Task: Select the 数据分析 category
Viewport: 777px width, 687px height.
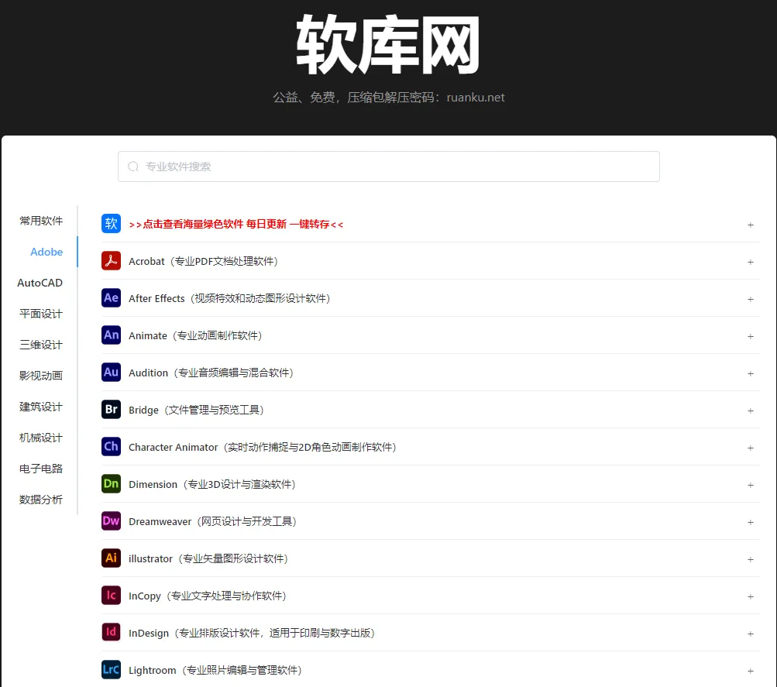Action: [41, 500]
